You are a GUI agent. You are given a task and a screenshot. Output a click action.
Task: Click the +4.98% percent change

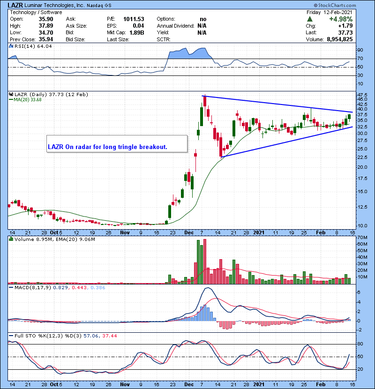coord(341,19)
